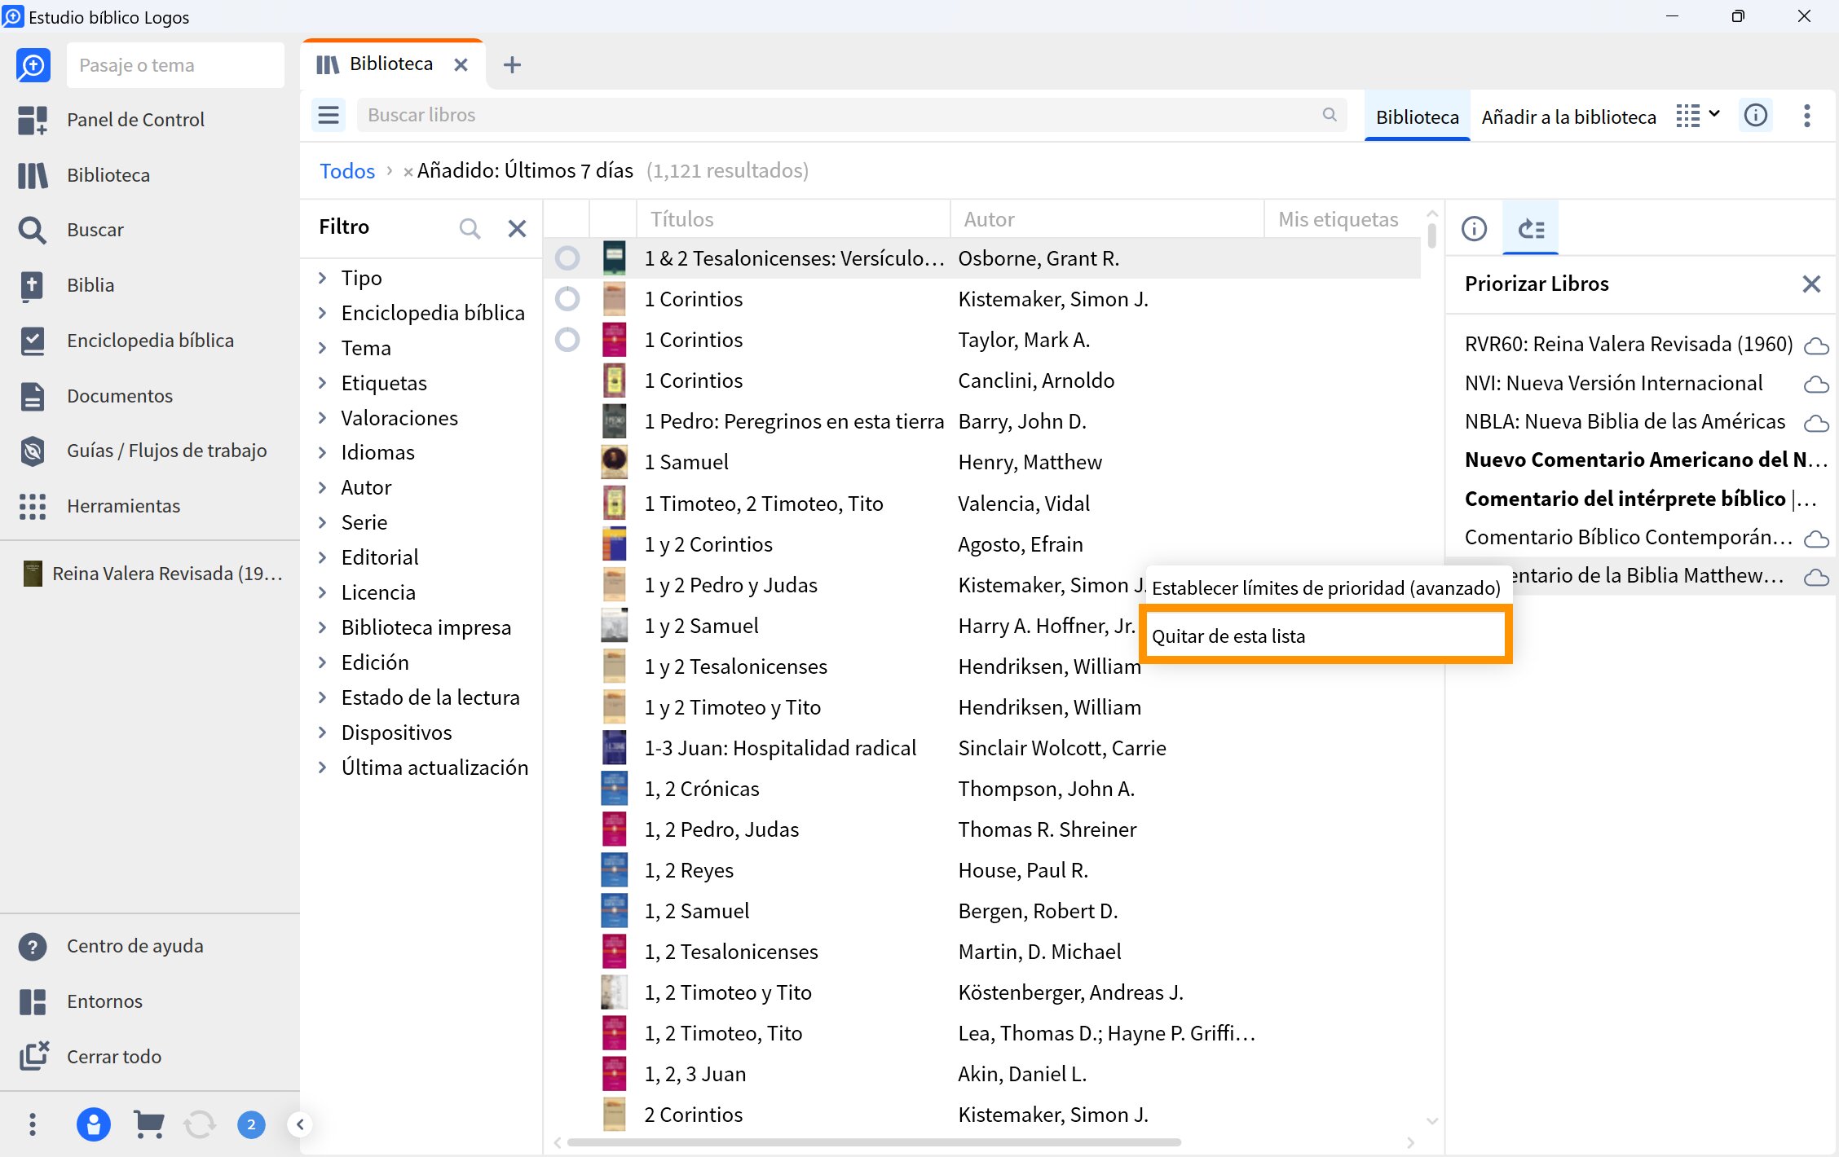Switch to Priorizar prioritize tab icon
This screenshot has width=1839, height=1157.
1532,229
